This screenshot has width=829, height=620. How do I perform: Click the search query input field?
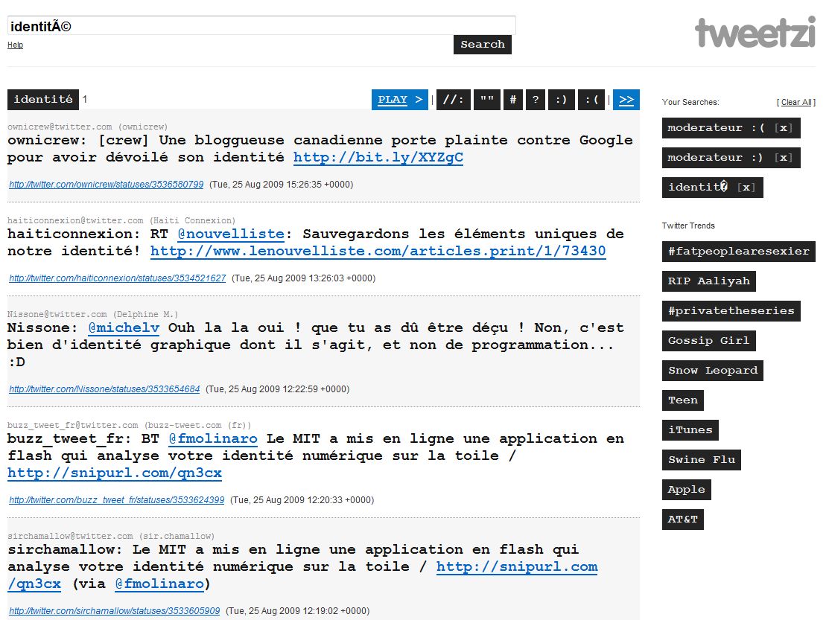[261, 25]
